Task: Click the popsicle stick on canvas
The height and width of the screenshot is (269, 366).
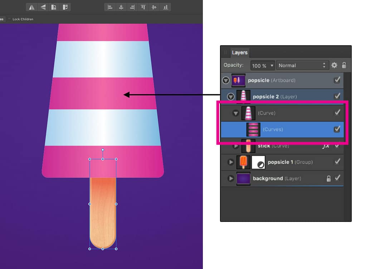Action: tap(103, 212)
